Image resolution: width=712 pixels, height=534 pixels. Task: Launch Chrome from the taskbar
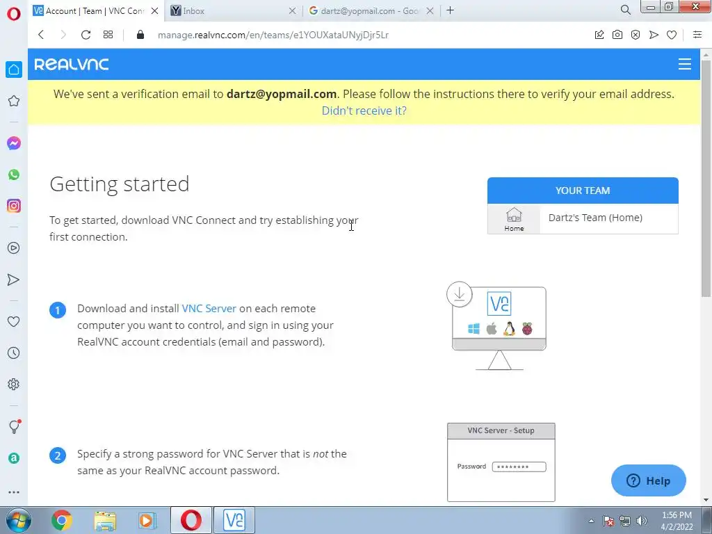pos(62,520)
